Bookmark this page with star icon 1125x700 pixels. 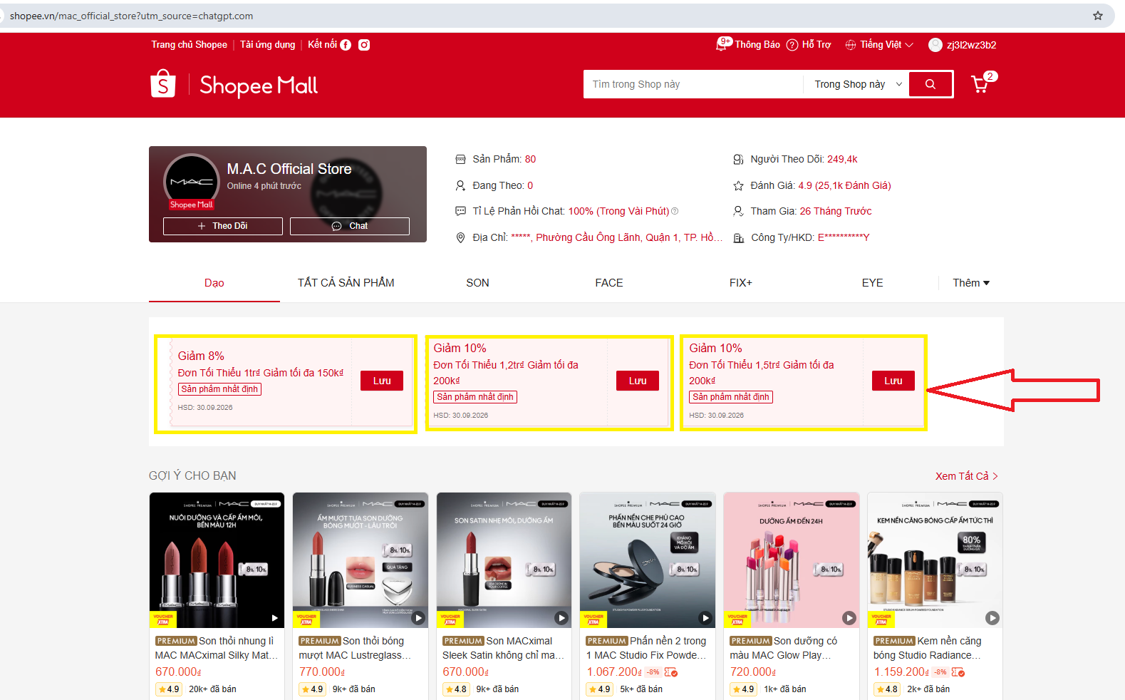click(x=1098, y=16)
